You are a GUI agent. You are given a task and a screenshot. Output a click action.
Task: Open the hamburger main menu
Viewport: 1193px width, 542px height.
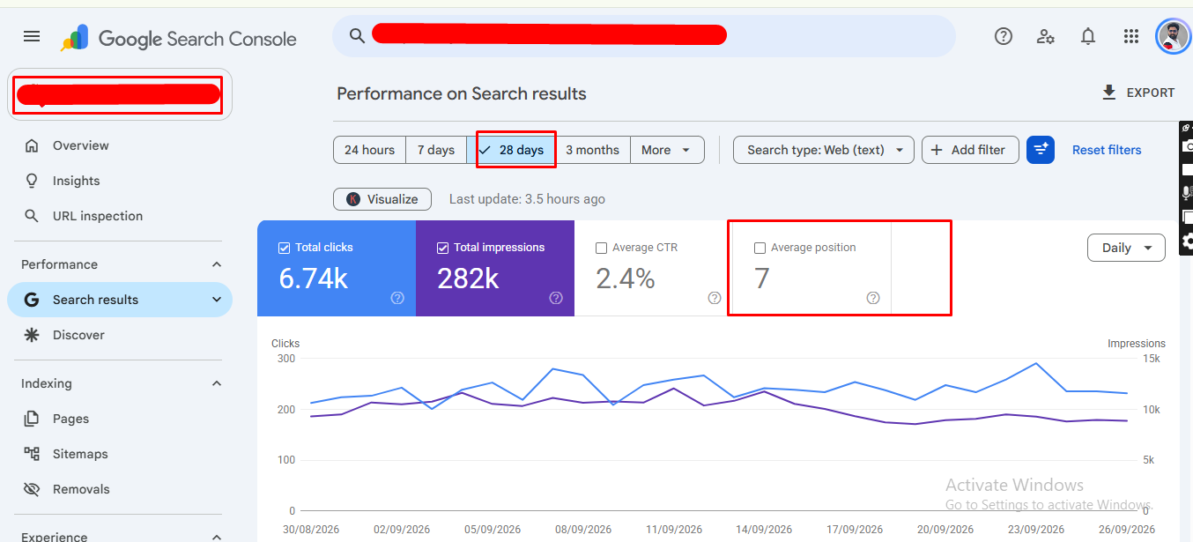tap(32, 36)
